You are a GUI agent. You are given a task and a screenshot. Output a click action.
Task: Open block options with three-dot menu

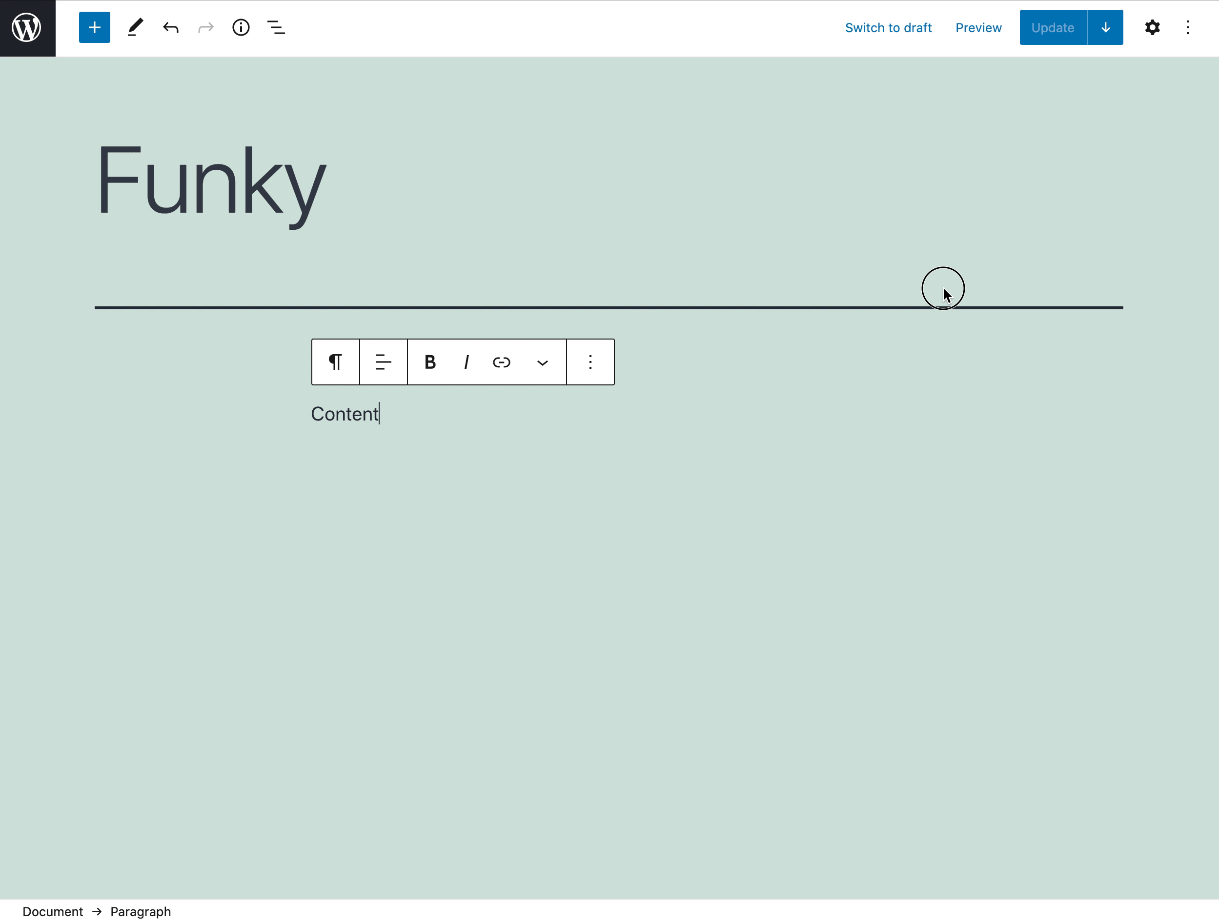tap(590, 362)
